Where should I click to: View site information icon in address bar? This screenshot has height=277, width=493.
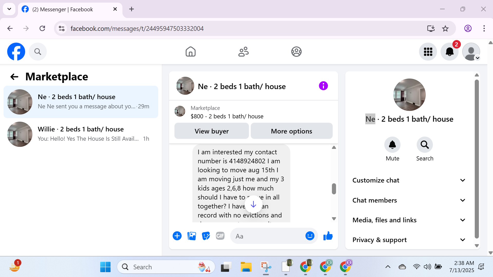[62, 28]
